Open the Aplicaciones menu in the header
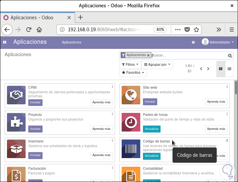The width and height of the screenshot is (238, 182). coord(71,42)
